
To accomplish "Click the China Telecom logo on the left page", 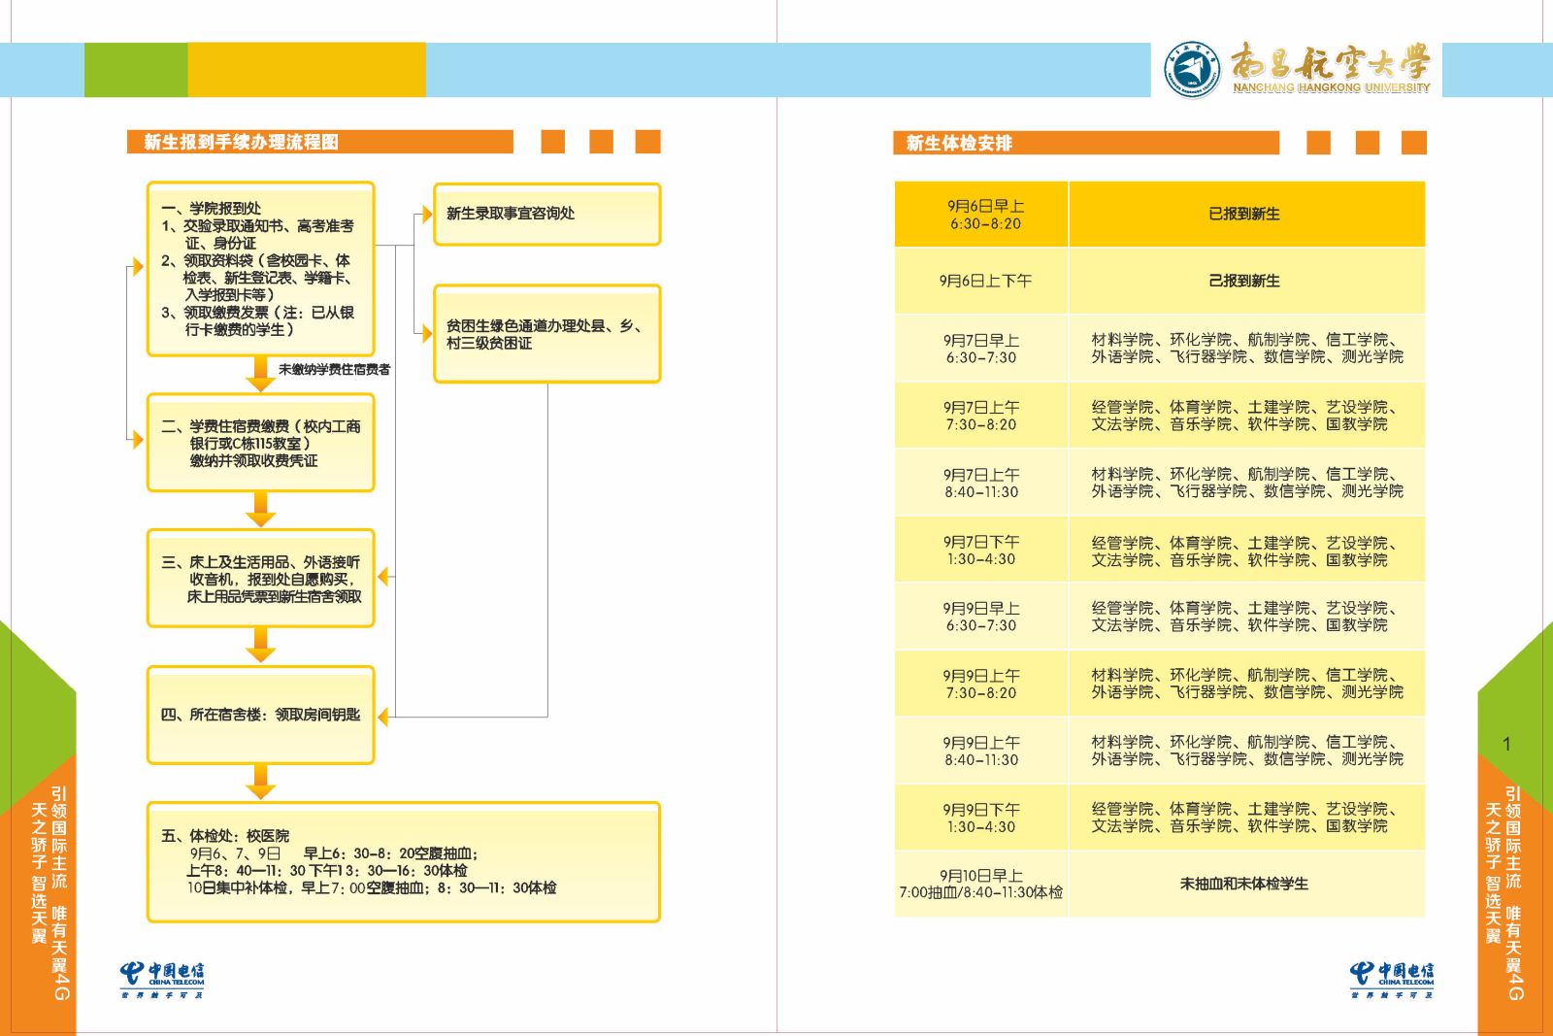I will [x=162, y=979].
